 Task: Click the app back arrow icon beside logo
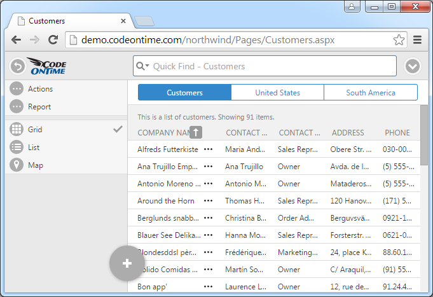click(x=17, y=66)
